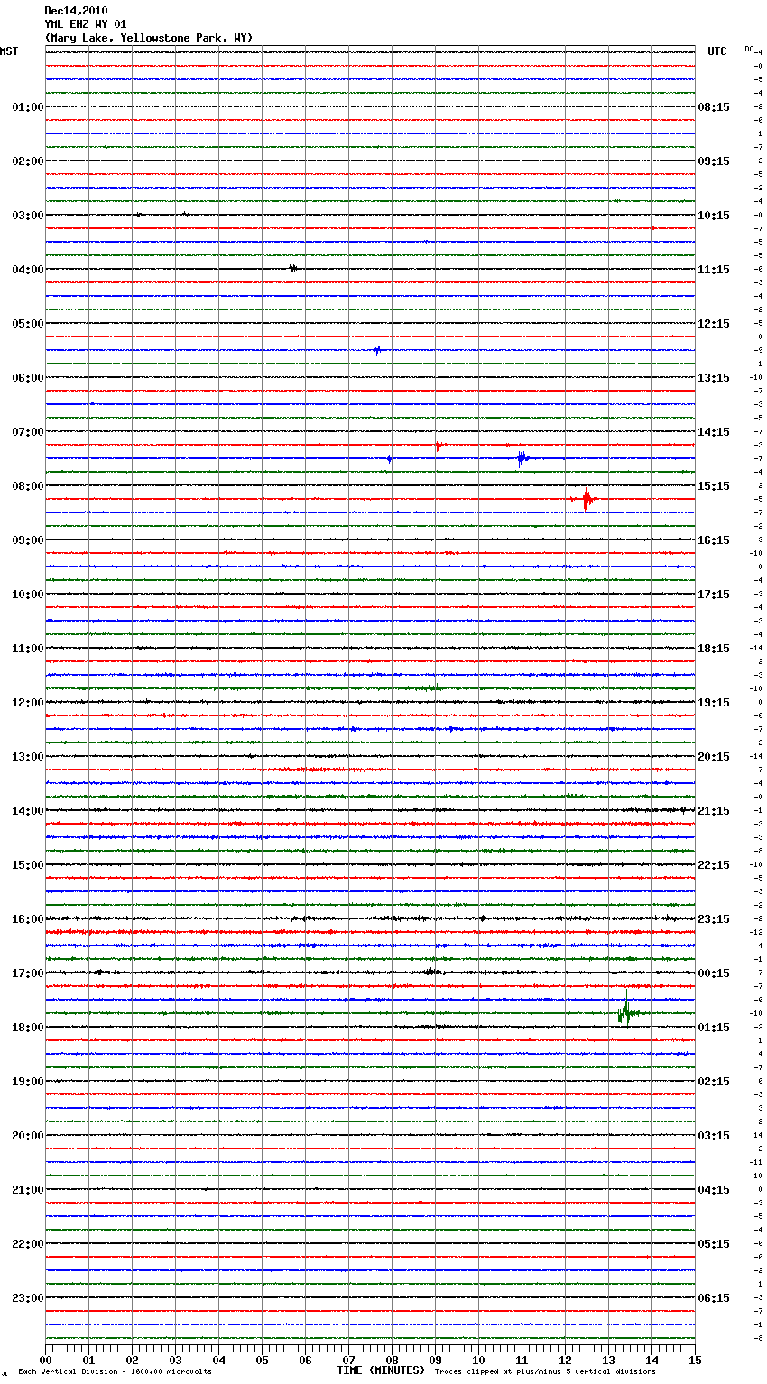Image resolution: width=767 pixels, height=1384 pixels.
Task: Select the 04:00 MST time label
Action: pos(27,270)
